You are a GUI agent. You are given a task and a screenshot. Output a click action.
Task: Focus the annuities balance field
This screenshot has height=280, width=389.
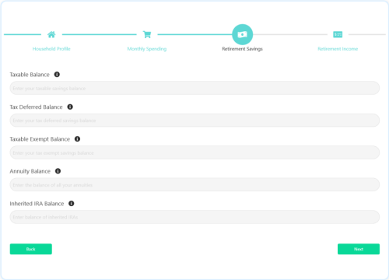[x=194, y=185]
